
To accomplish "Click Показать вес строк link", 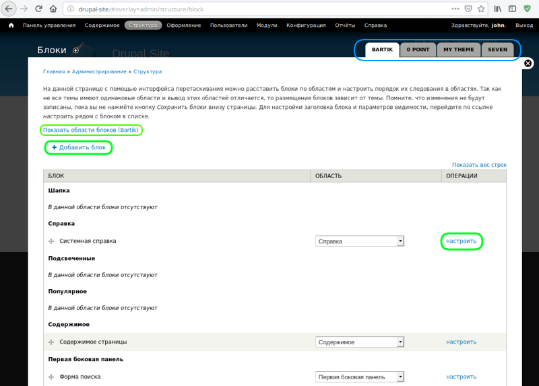I will coord(479,165).
